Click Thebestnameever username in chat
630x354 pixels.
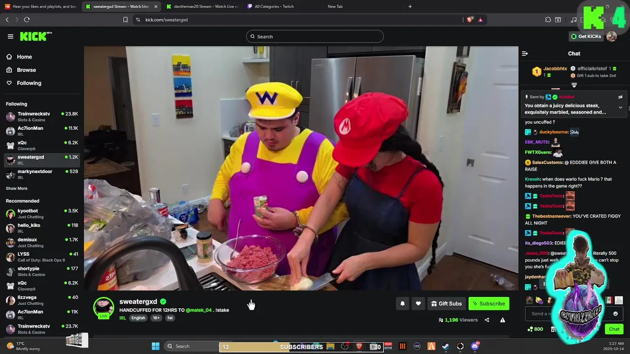click(x=551, y=216)
